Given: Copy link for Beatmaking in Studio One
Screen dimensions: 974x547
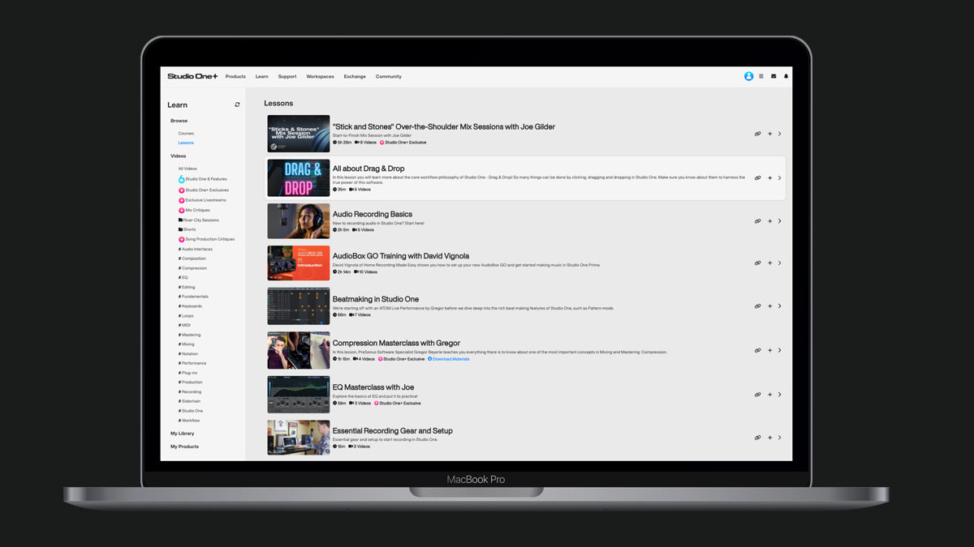Looking at the screenshot, I should (x=757, y=306).
